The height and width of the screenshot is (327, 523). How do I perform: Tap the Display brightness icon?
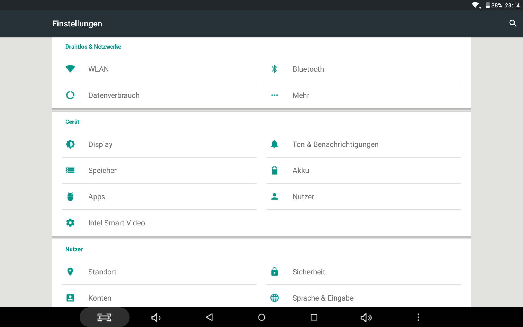click(70, 144)
